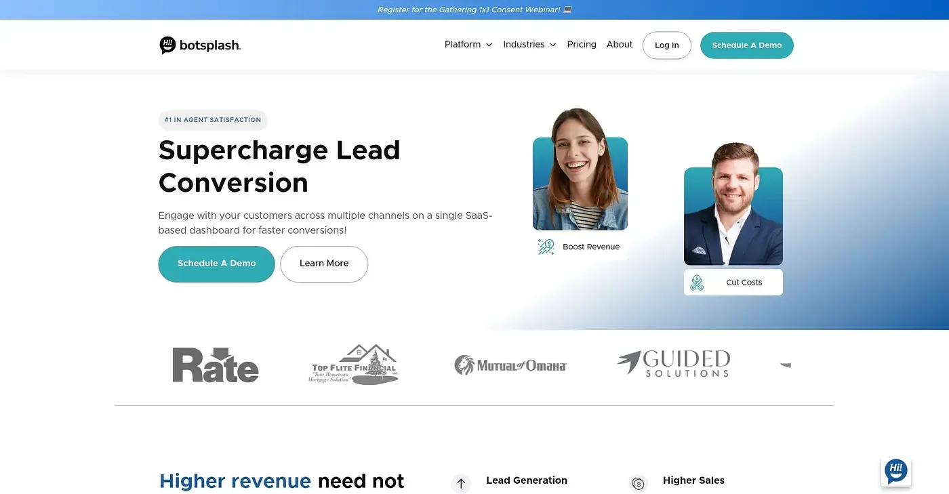Screen dimensions: 949x494
Task: Click the Supercharge Lead Conversion headline
Action: tap(279, 167)
